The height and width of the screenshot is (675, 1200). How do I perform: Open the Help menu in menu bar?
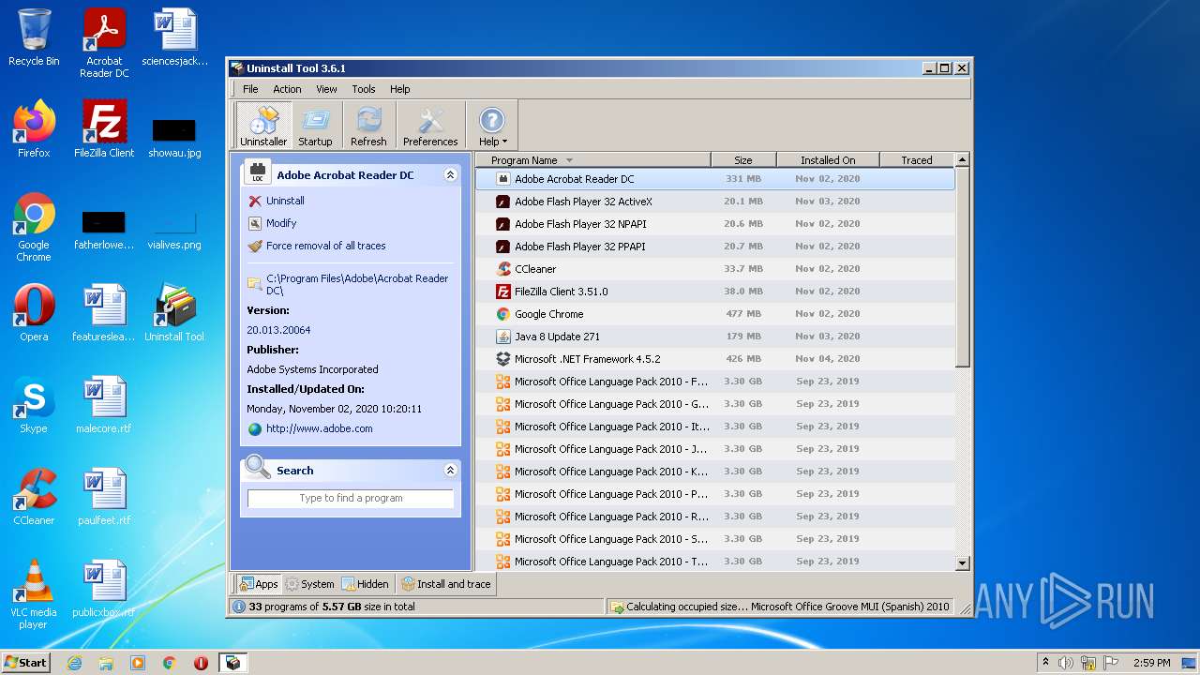[x=400, y=89]
